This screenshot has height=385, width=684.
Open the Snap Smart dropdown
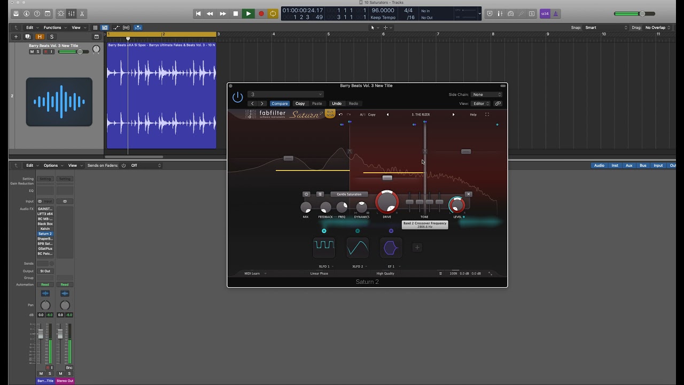click(606, 28)
